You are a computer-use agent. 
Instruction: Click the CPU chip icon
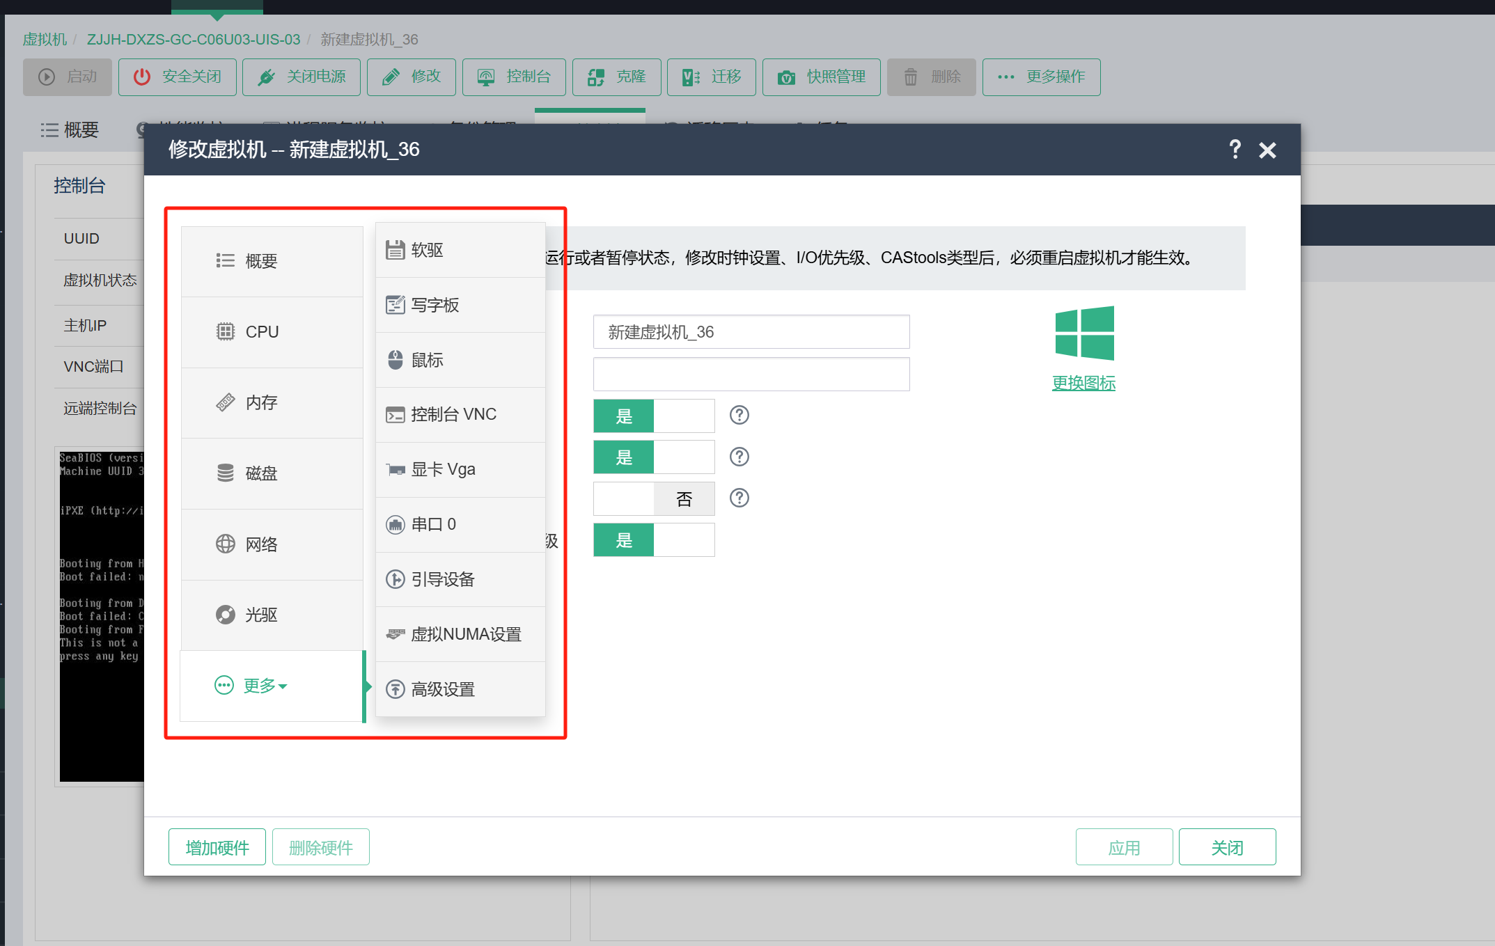point(225,332)
